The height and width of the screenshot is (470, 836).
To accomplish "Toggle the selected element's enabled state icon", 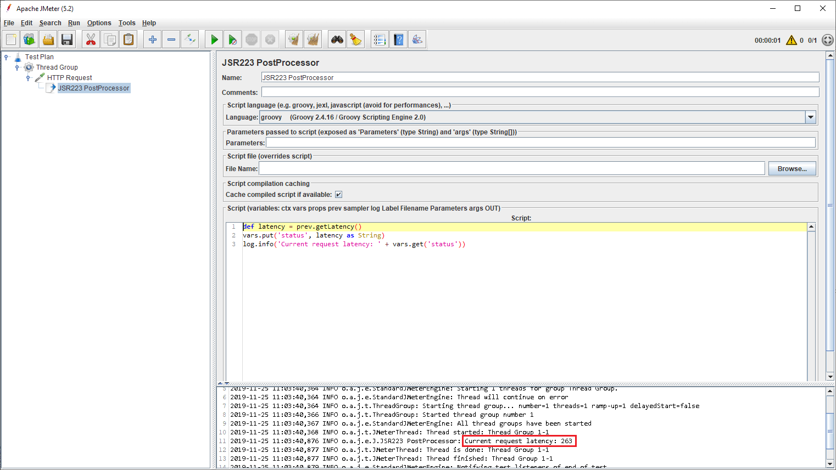I will click(190, 39).
